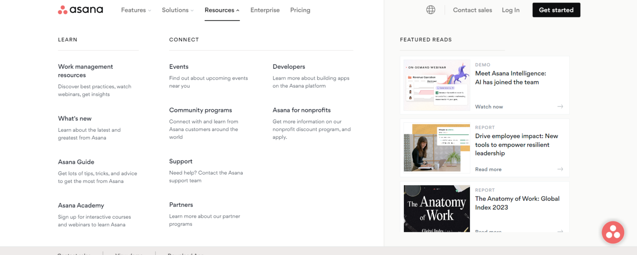Open the Developers resource link

tap(289, 66)
